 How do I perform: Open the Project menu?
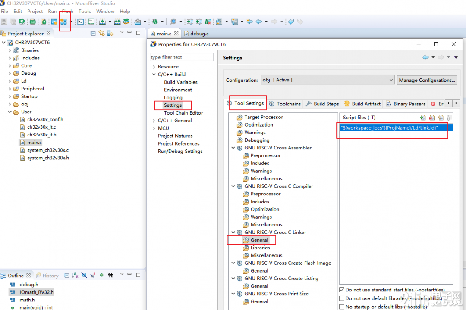35,11
